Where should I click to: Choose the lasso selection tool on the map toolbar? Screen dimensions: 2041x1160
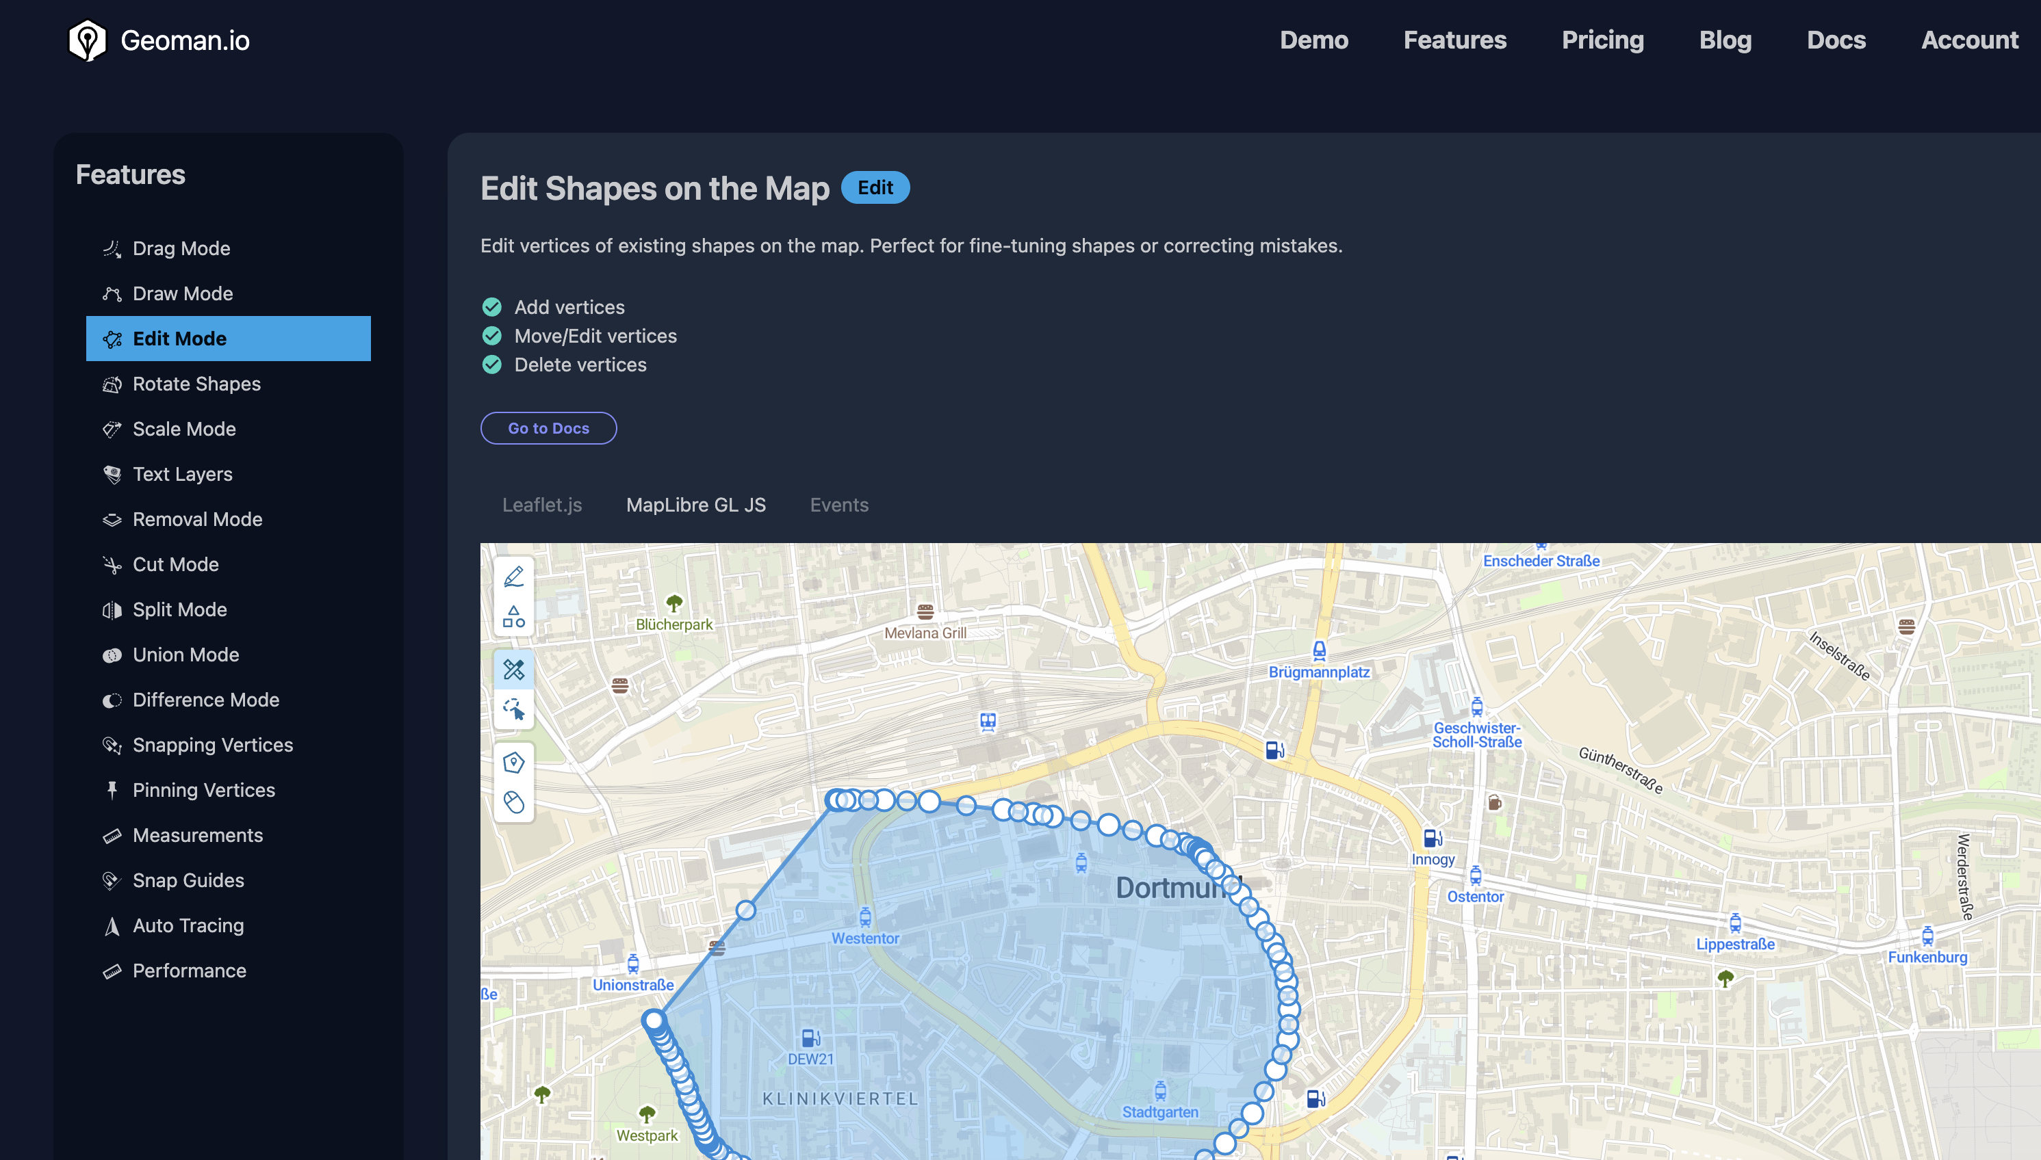coord(514,709)
